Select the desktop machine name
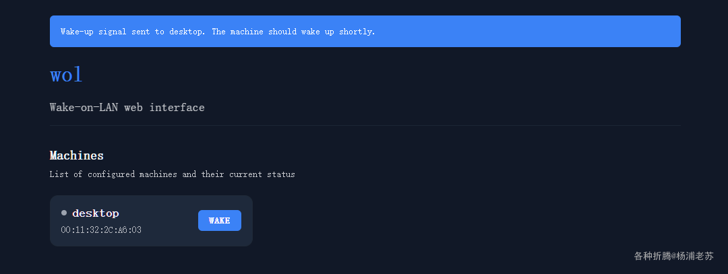 [x=95, y=213]
